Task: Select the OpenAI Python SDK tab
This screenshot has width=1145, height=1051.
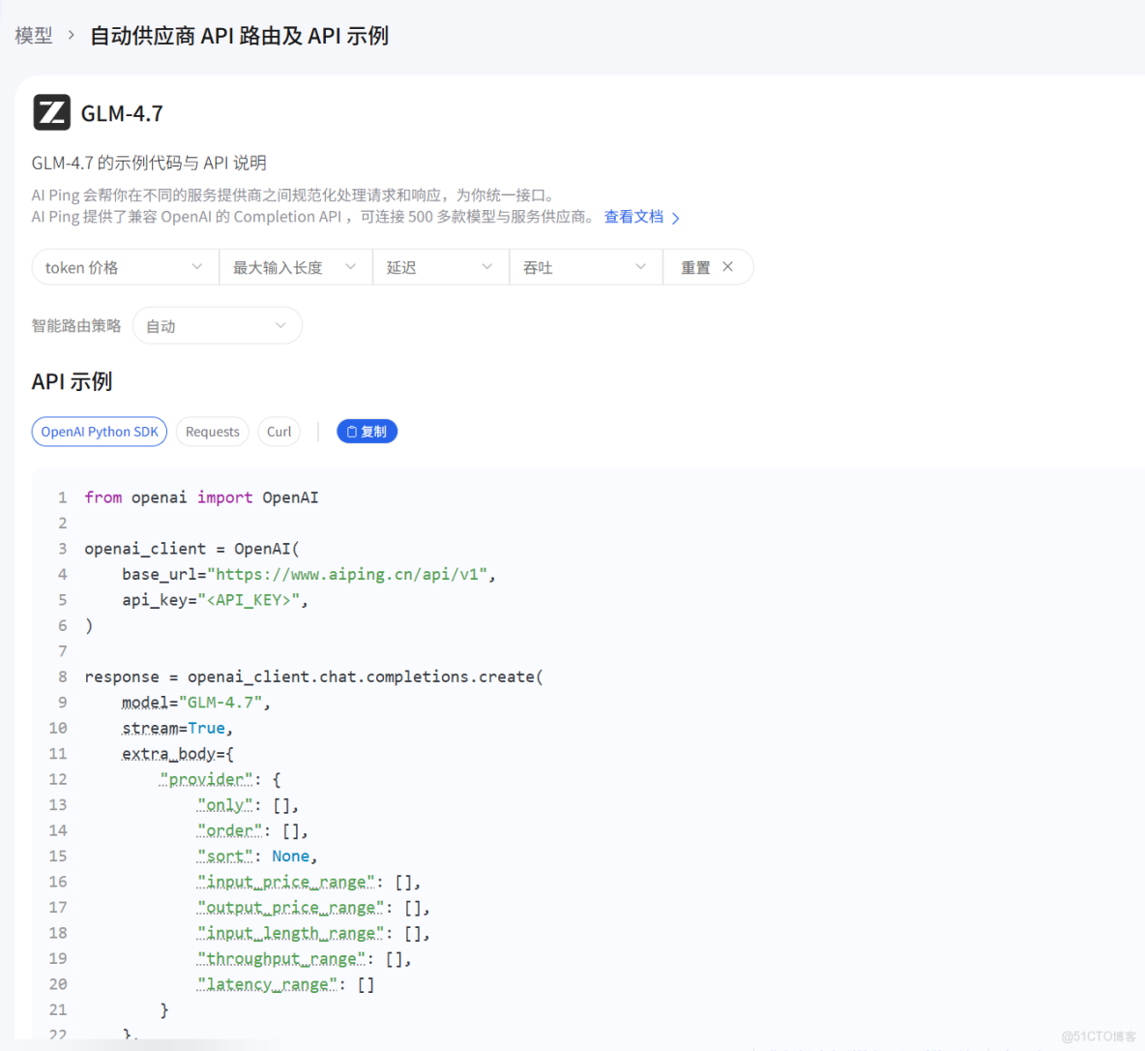Action: 99,432
